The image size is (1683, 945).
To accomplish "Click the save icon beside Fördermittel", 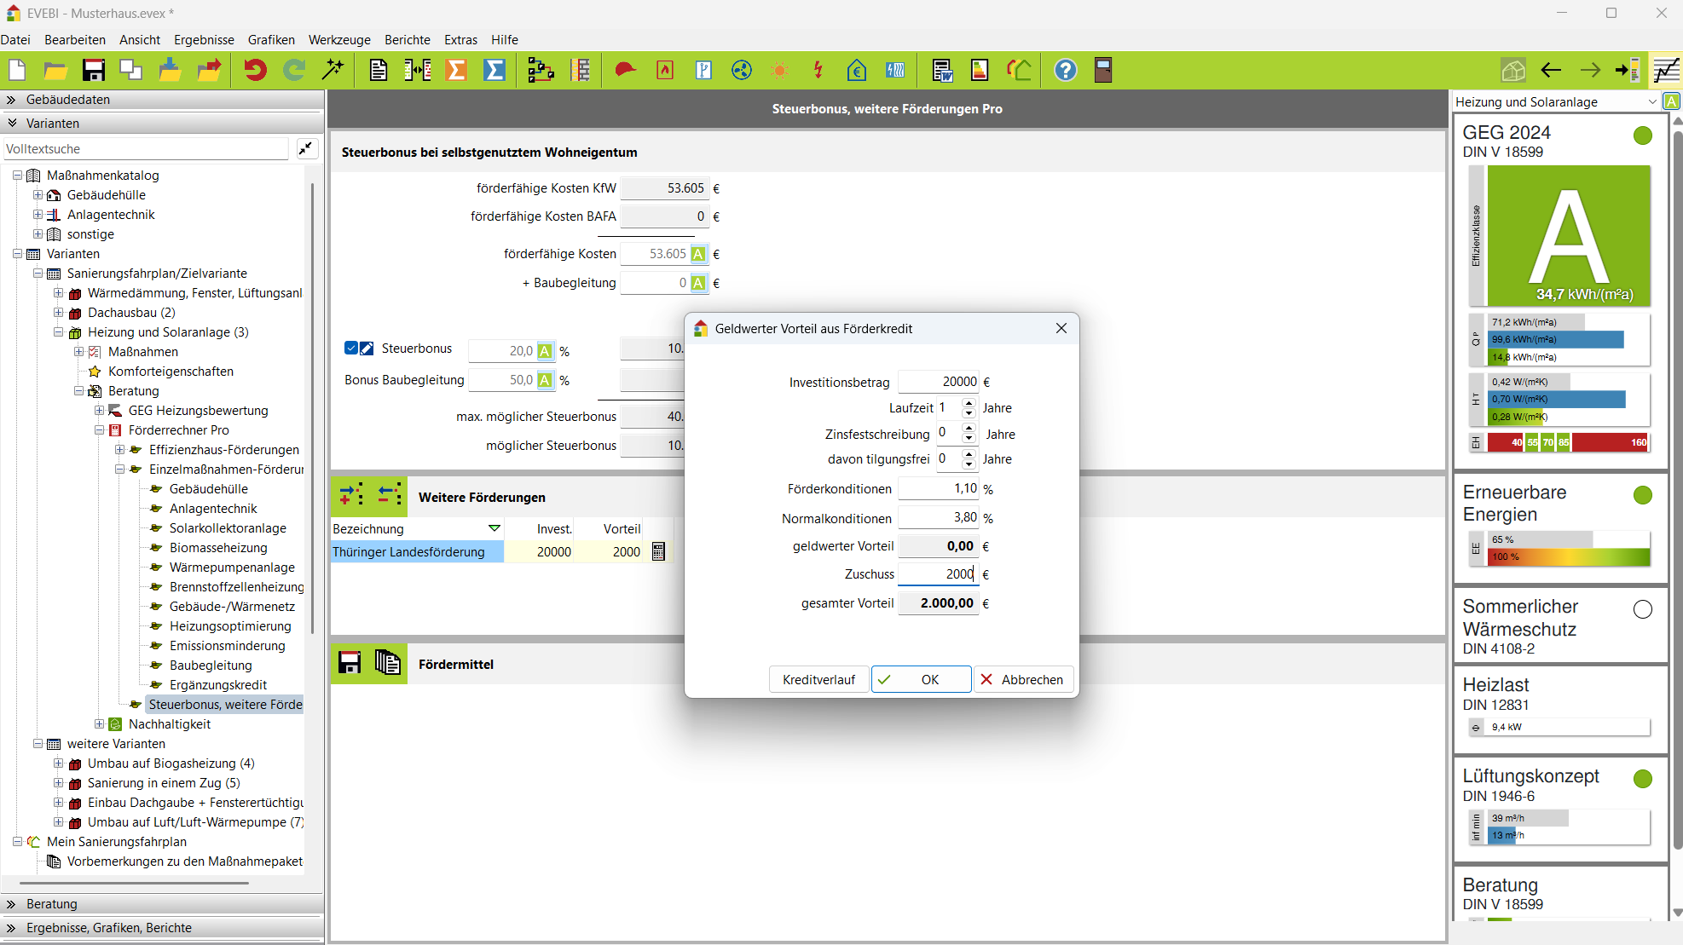I will pos(350,664).
